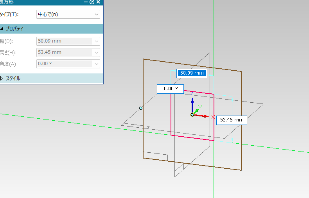Viewport: 309px width, 198px height.
Task: Click the 53.45 mm dimension box on the canvas
Action: point(232,120)
